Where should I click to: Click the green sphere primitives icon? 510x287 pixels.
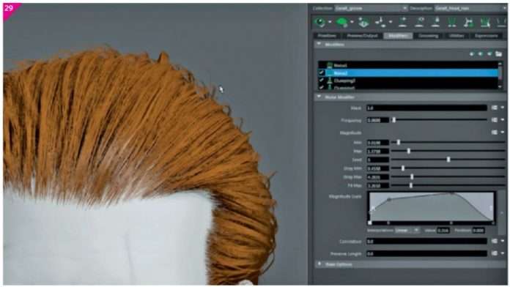tap(341, 22)
